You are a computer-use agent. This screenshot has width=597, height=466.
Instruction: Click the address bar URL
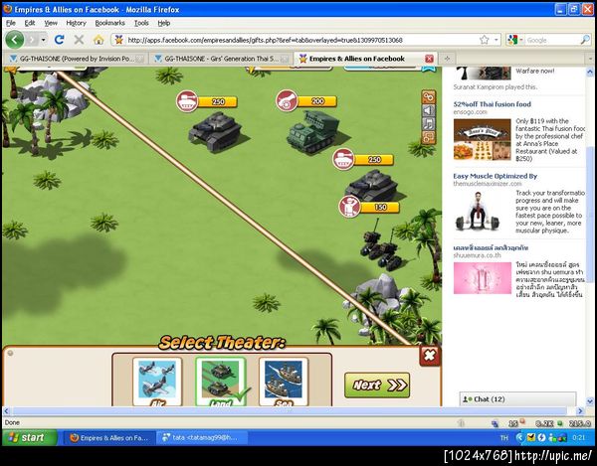(x=265, y=40)
